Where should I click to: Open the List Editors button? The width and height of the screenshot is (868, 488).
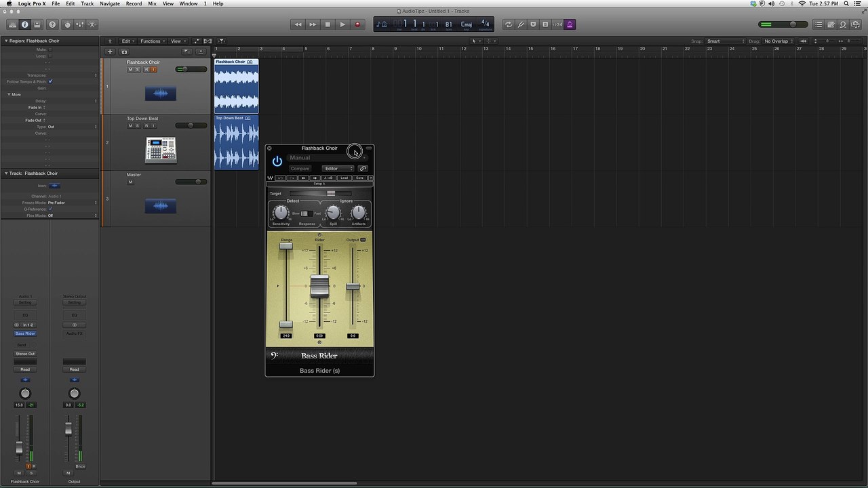[818, 24]
